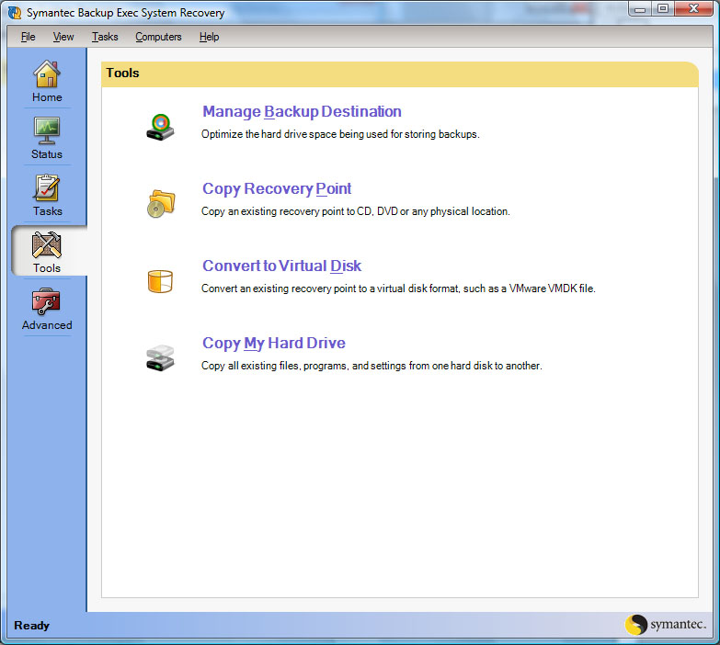The height and width of the screenshot is (645, 720).
Task: Click the Home label in sidebar
Action: (47, 97)
